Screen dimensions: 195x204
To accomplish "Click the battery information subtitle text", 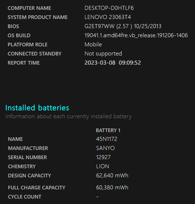I will click(69, 116).
